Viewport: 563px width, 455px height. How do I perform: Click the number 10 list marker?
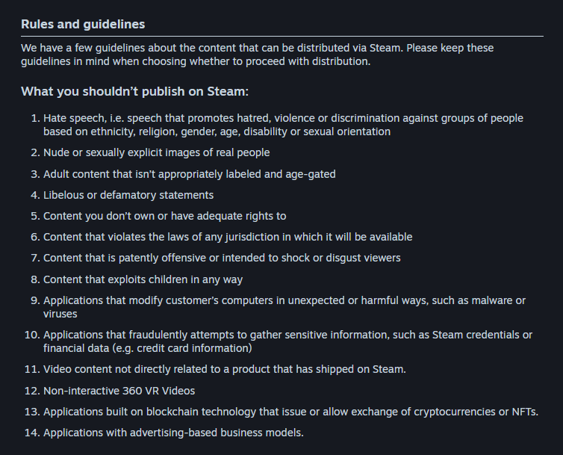point(32,335)
